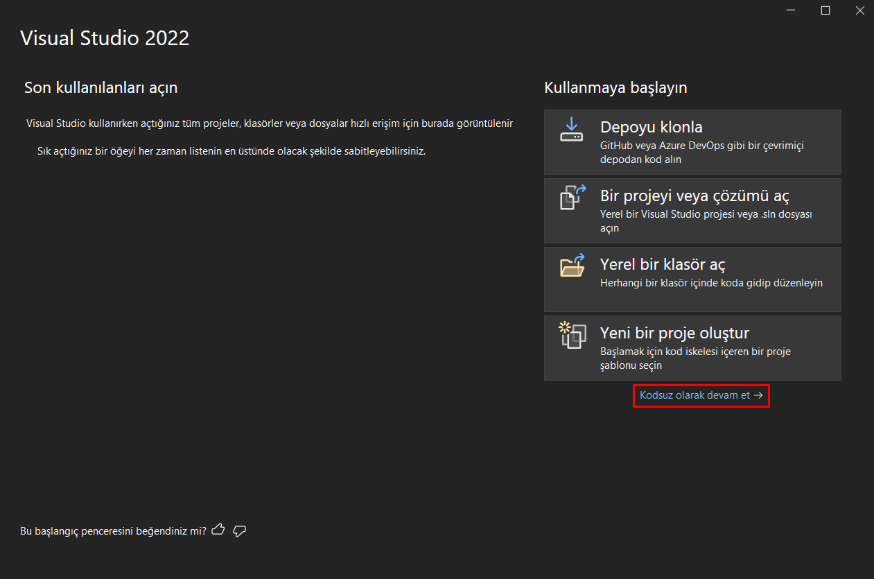Viewport: 874px width, 579px height.
Task: Click the new project sparkle icon
Action: (573, 335)
